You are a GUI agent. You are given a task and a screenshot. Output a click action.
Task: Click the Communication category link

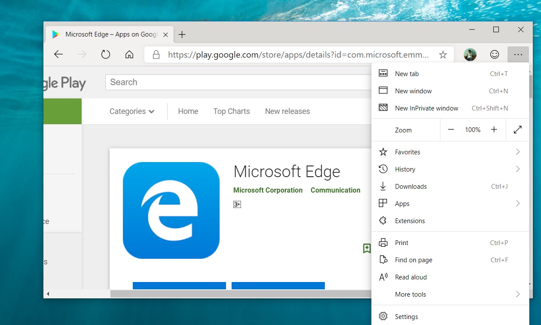(336, 190)
